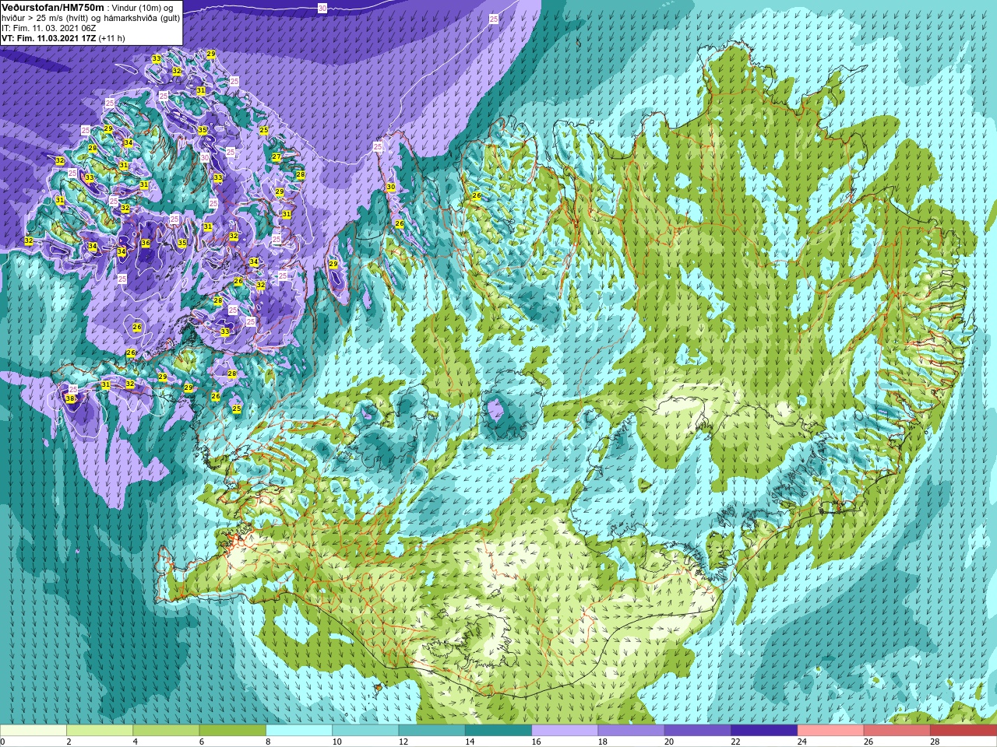Click the red 28+ m/s legend swatch
The image size is (997, 747).
[x=964, y=731]
